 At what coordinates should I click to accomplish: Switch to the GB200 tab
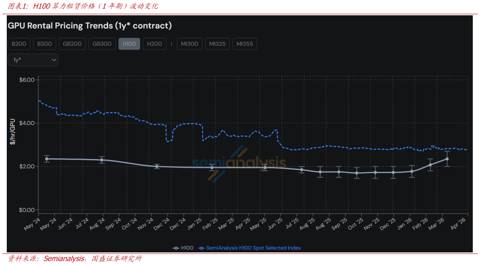tap(72, 44)
